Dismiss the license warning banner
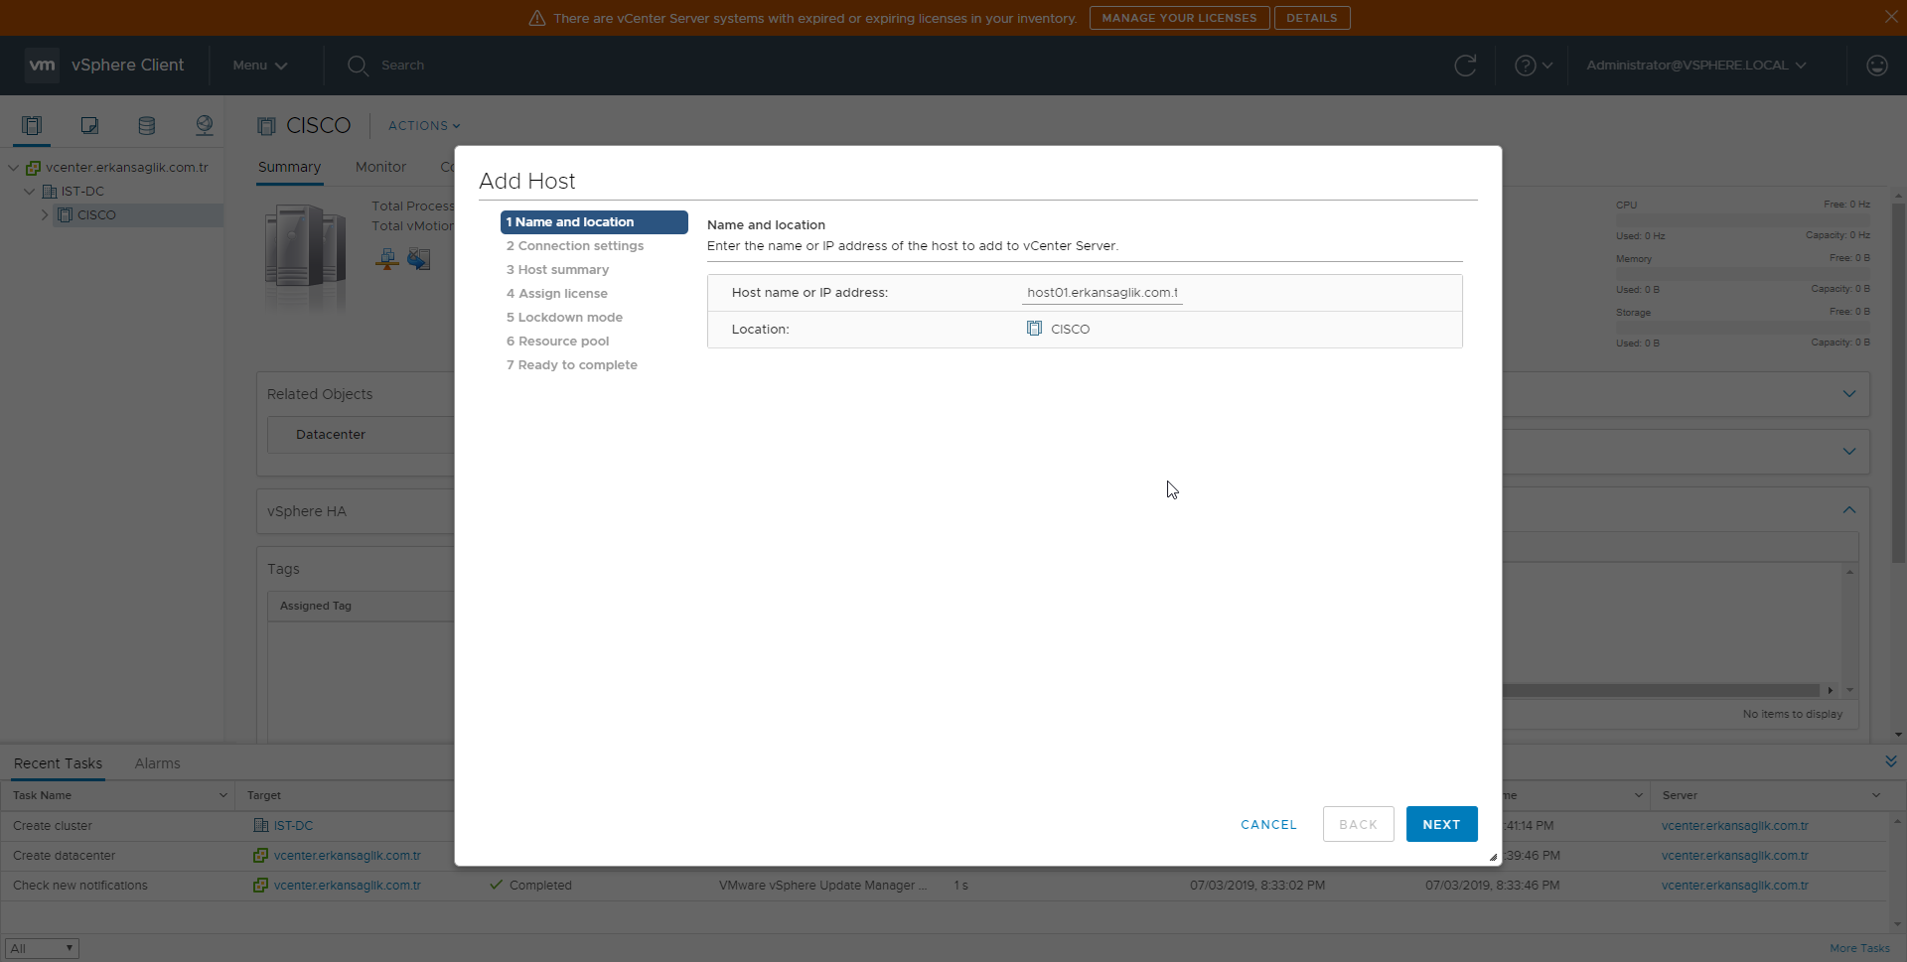Image resolution: width=1907 pixels, height=962 pixels. point(1891,17)
